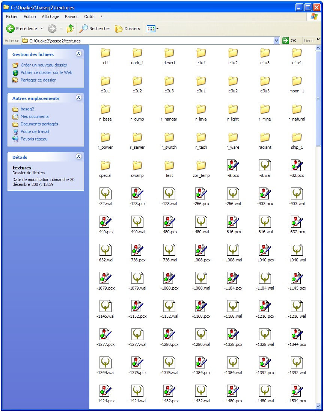Select the -1376.wal texture file

[x=169, y=362]
